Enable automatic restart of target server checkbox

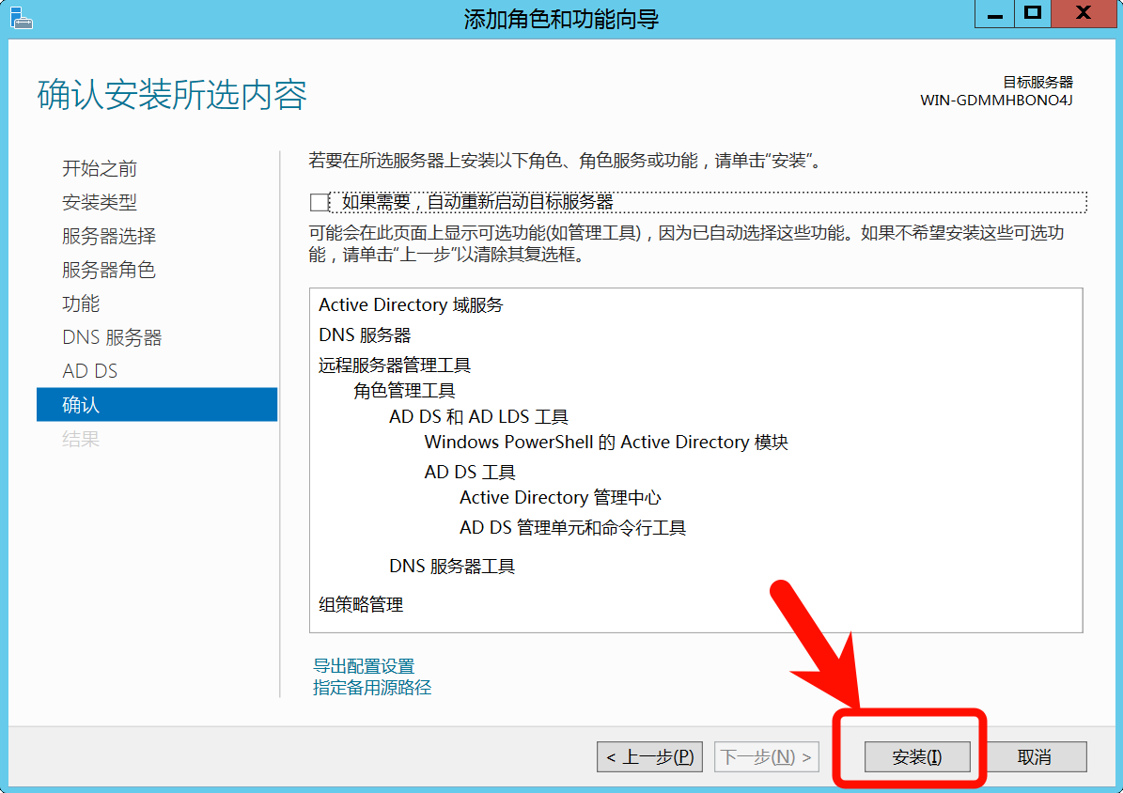(320, 202)
